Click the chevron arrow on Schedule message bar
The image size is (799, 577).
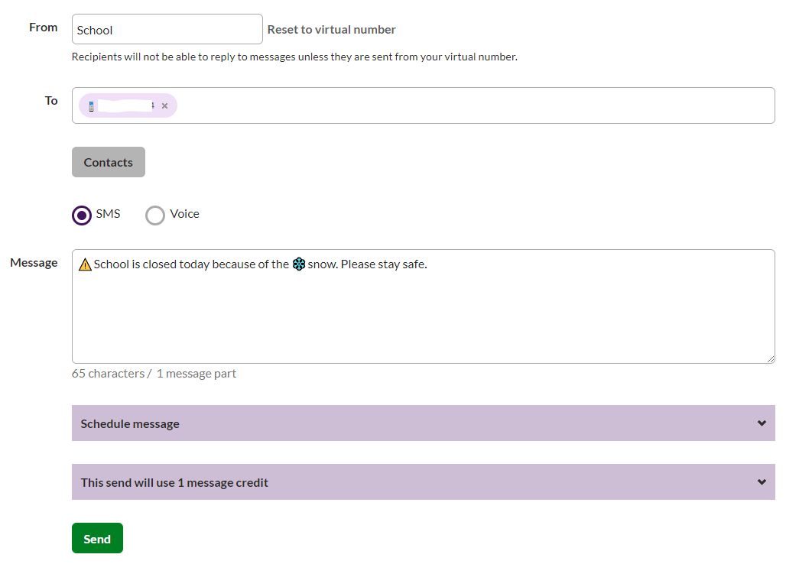[762, 423]
